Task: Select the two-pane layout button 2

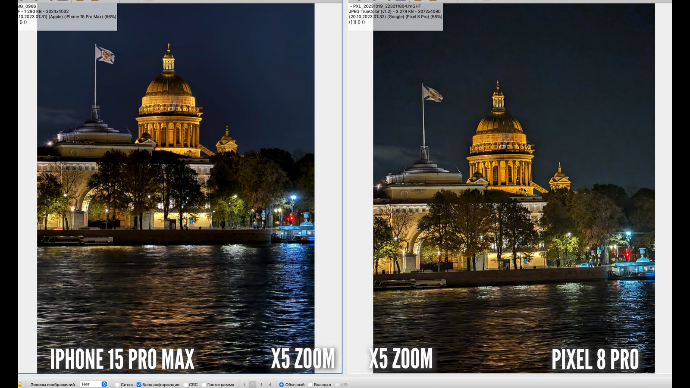Action: tap(253, 385)
